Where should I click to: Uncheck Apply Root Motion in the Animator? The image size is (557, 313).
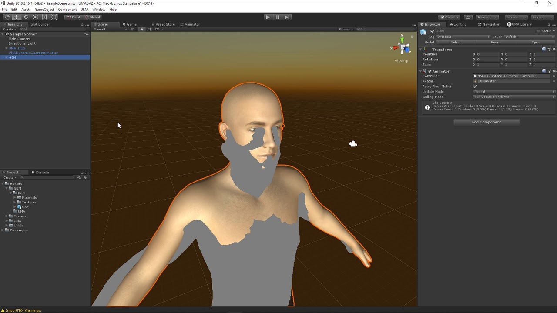click(x=475, y=86)
